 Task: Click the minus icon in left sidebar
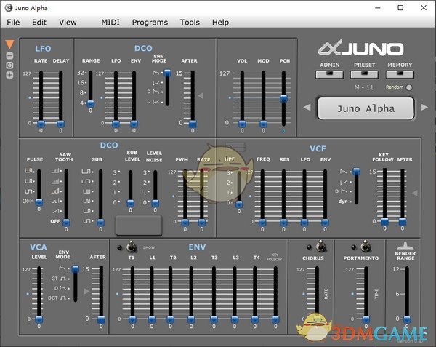coord(9,55)
